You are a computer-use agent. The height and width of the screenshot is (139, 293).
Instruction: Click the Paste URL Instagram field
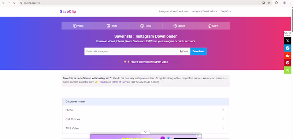(131, 51)
